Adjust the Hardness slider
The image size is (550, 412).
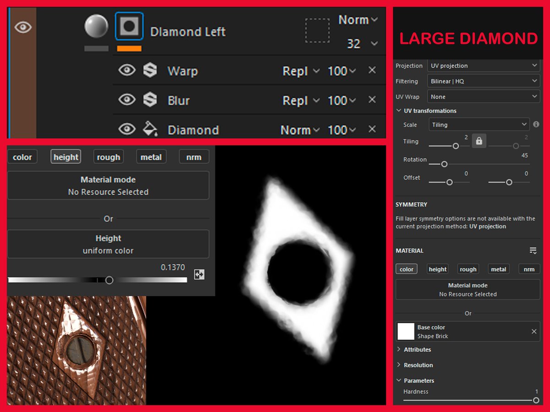click(470, 400)
